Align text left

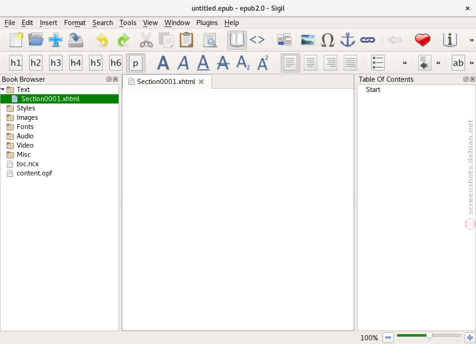(x=290, y=63)
